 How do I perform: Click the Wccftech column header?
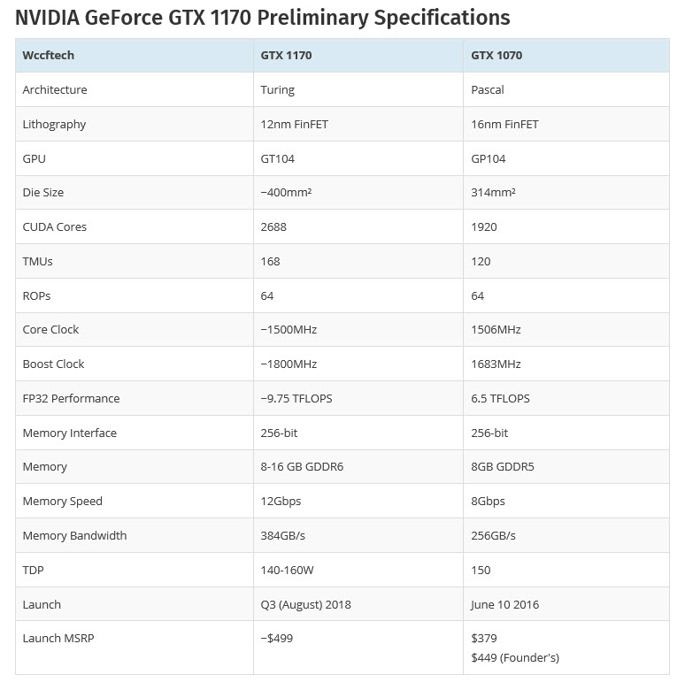click(x=49, y=55)
